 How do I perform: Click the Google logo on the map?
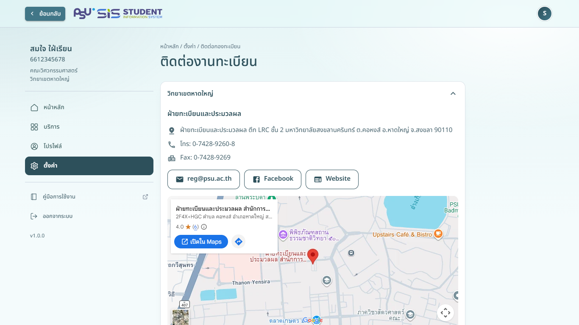tap(312, 320)
